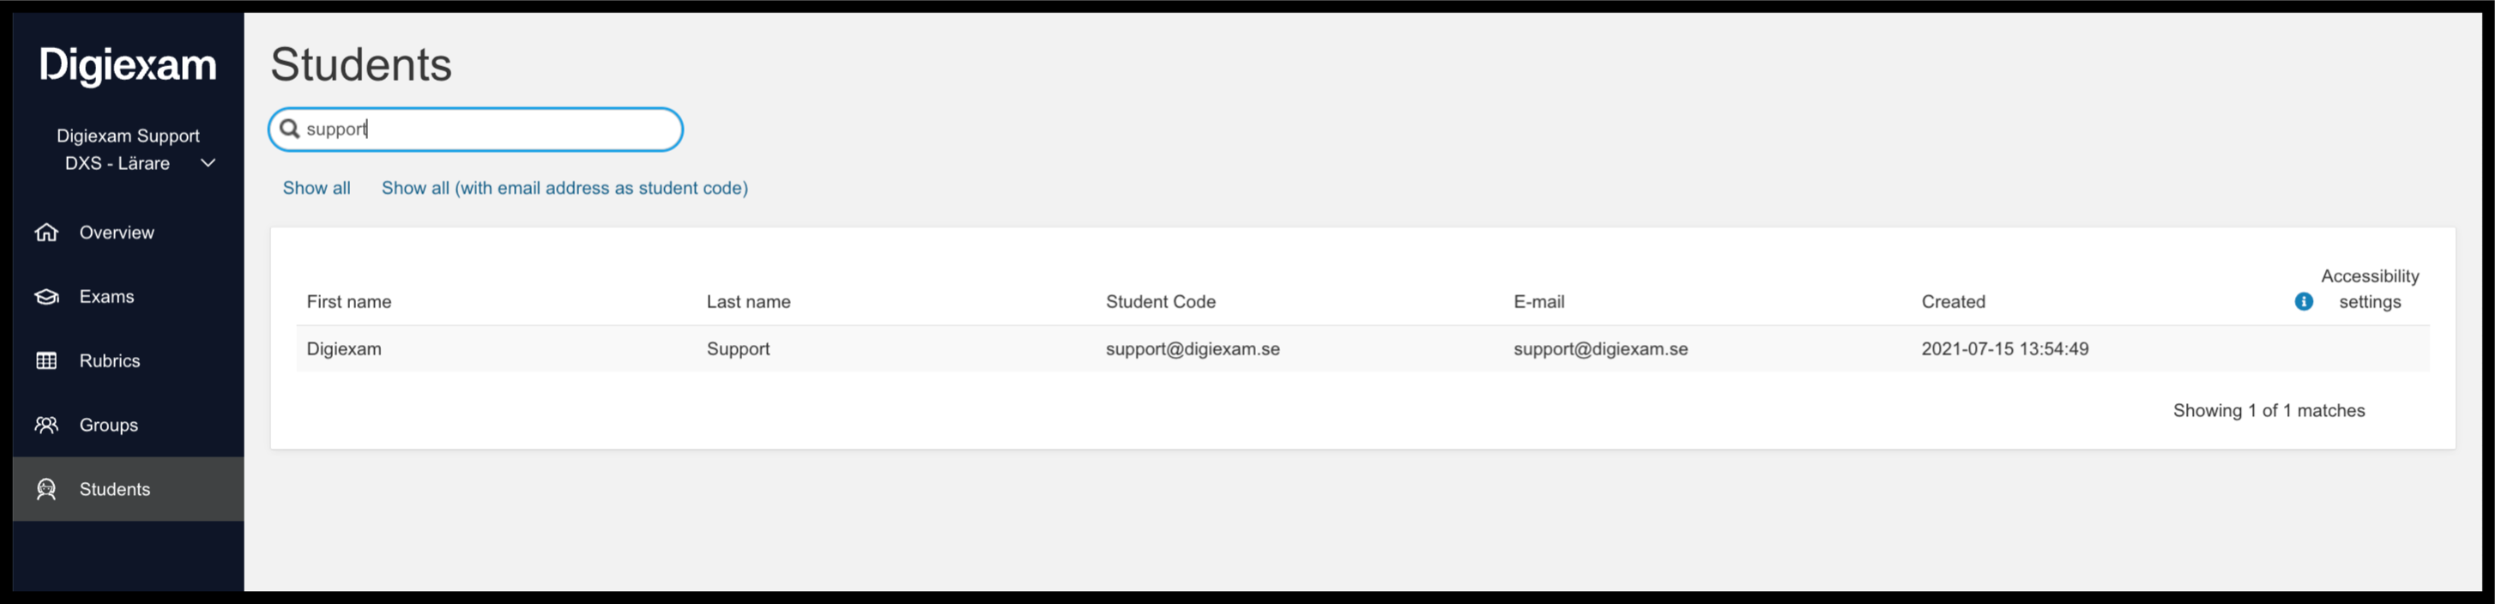
Task: Click the magnifying glass search icon
Action: point(288,129)
